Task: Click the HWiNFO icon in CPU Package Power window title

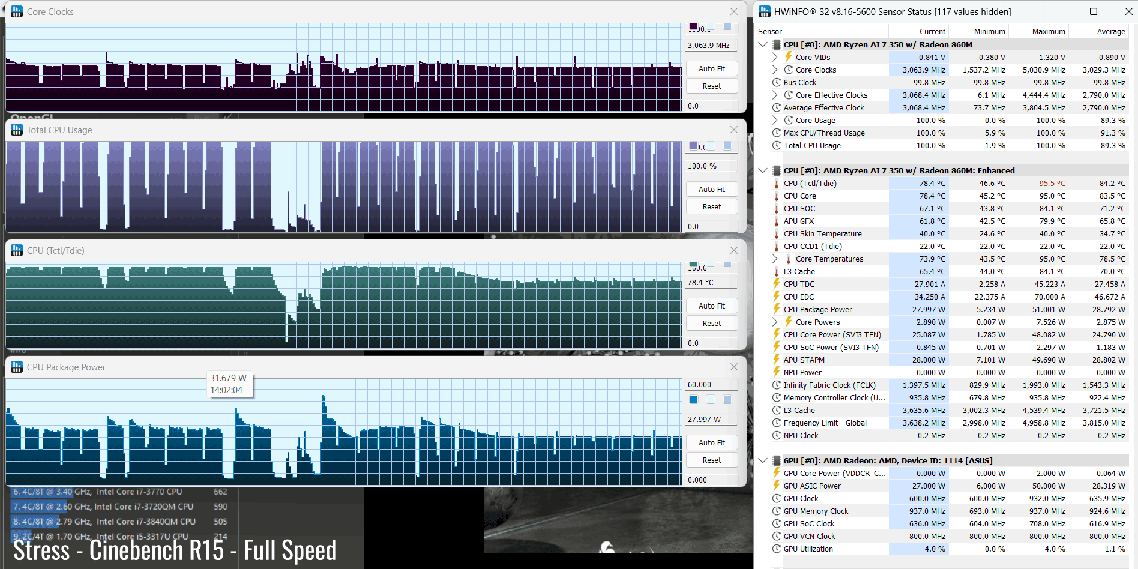Action: tap(17, 367)
